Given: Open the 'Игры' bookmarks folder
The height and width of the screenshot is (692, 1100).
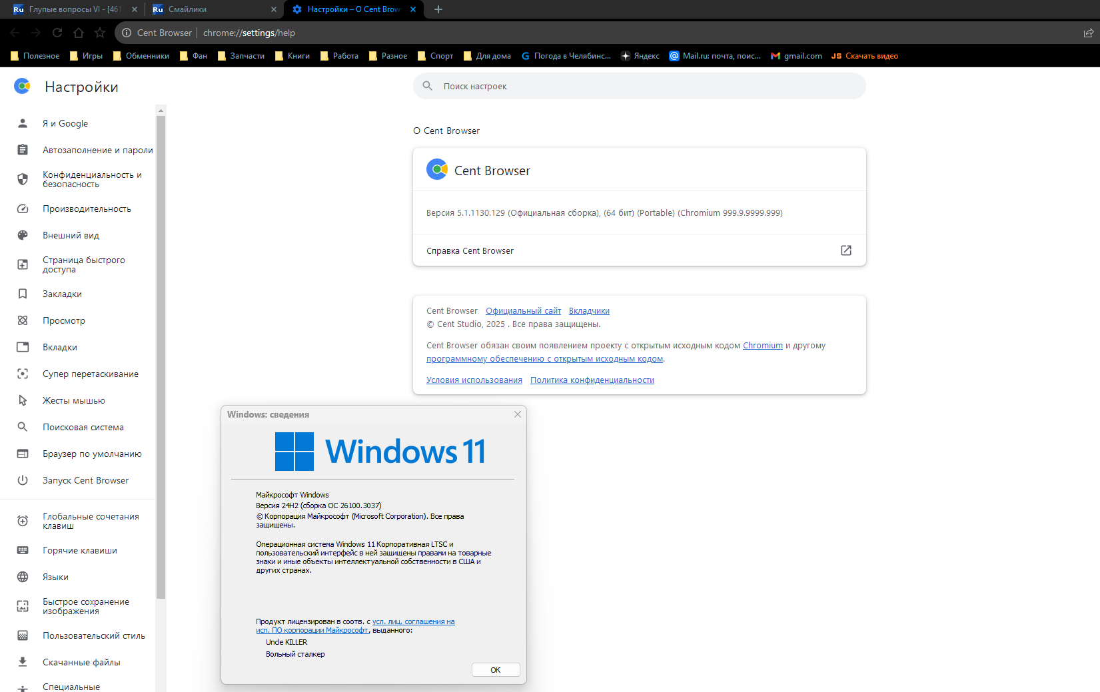Looking at the screenshot, I should coord(86,56).
